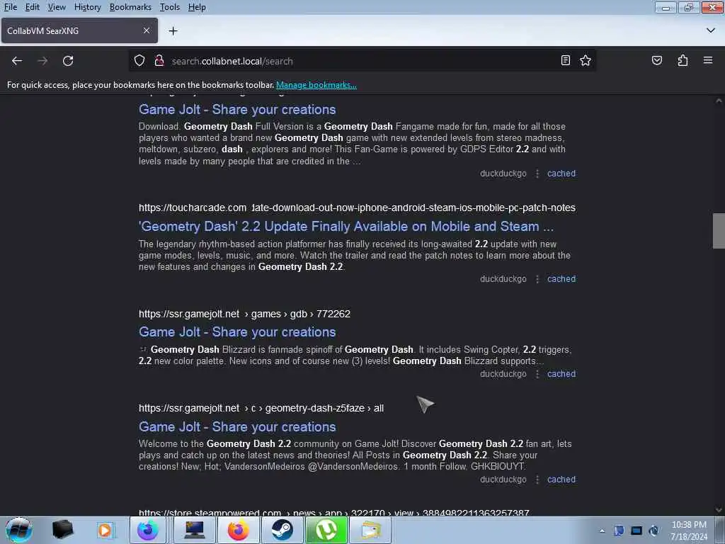Show hidden system tray icons arrow

(602, 531)
